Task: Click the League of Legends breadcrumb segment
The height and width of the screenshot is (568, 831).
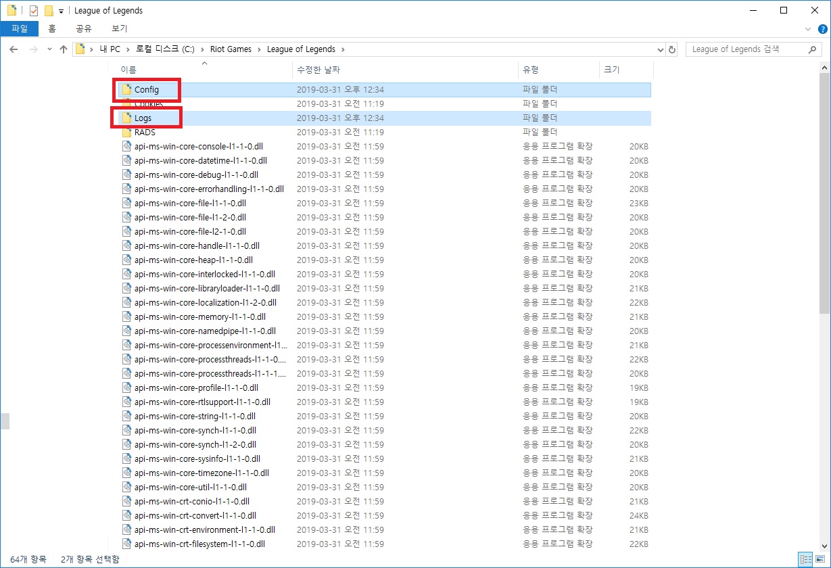Action: point(301,49)
